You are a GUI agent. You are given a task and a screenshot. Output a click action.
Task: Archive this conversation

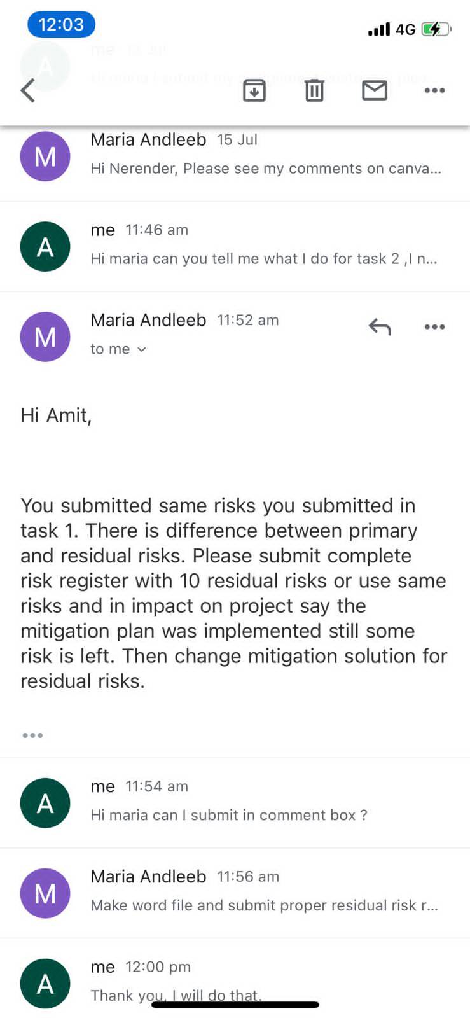click(x=254, y=90)
